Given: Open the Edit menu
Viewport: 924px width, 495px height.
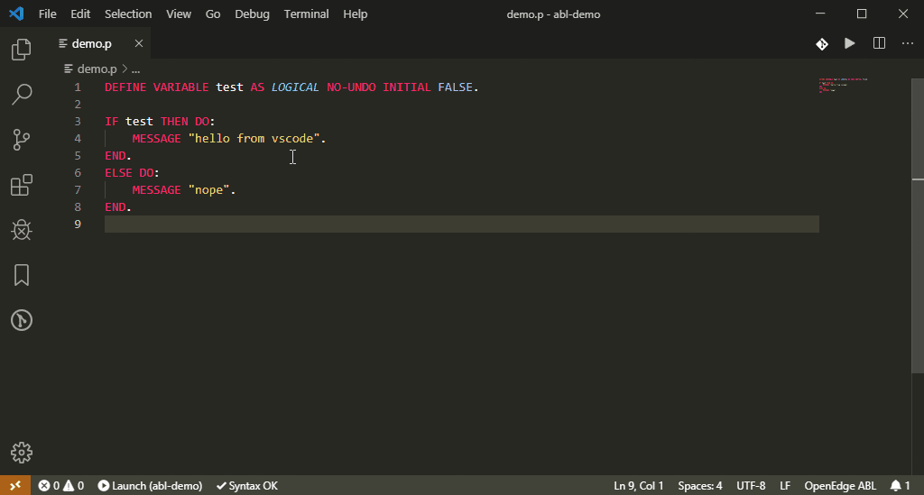Looking at the screenshot, I should (80, 14).
